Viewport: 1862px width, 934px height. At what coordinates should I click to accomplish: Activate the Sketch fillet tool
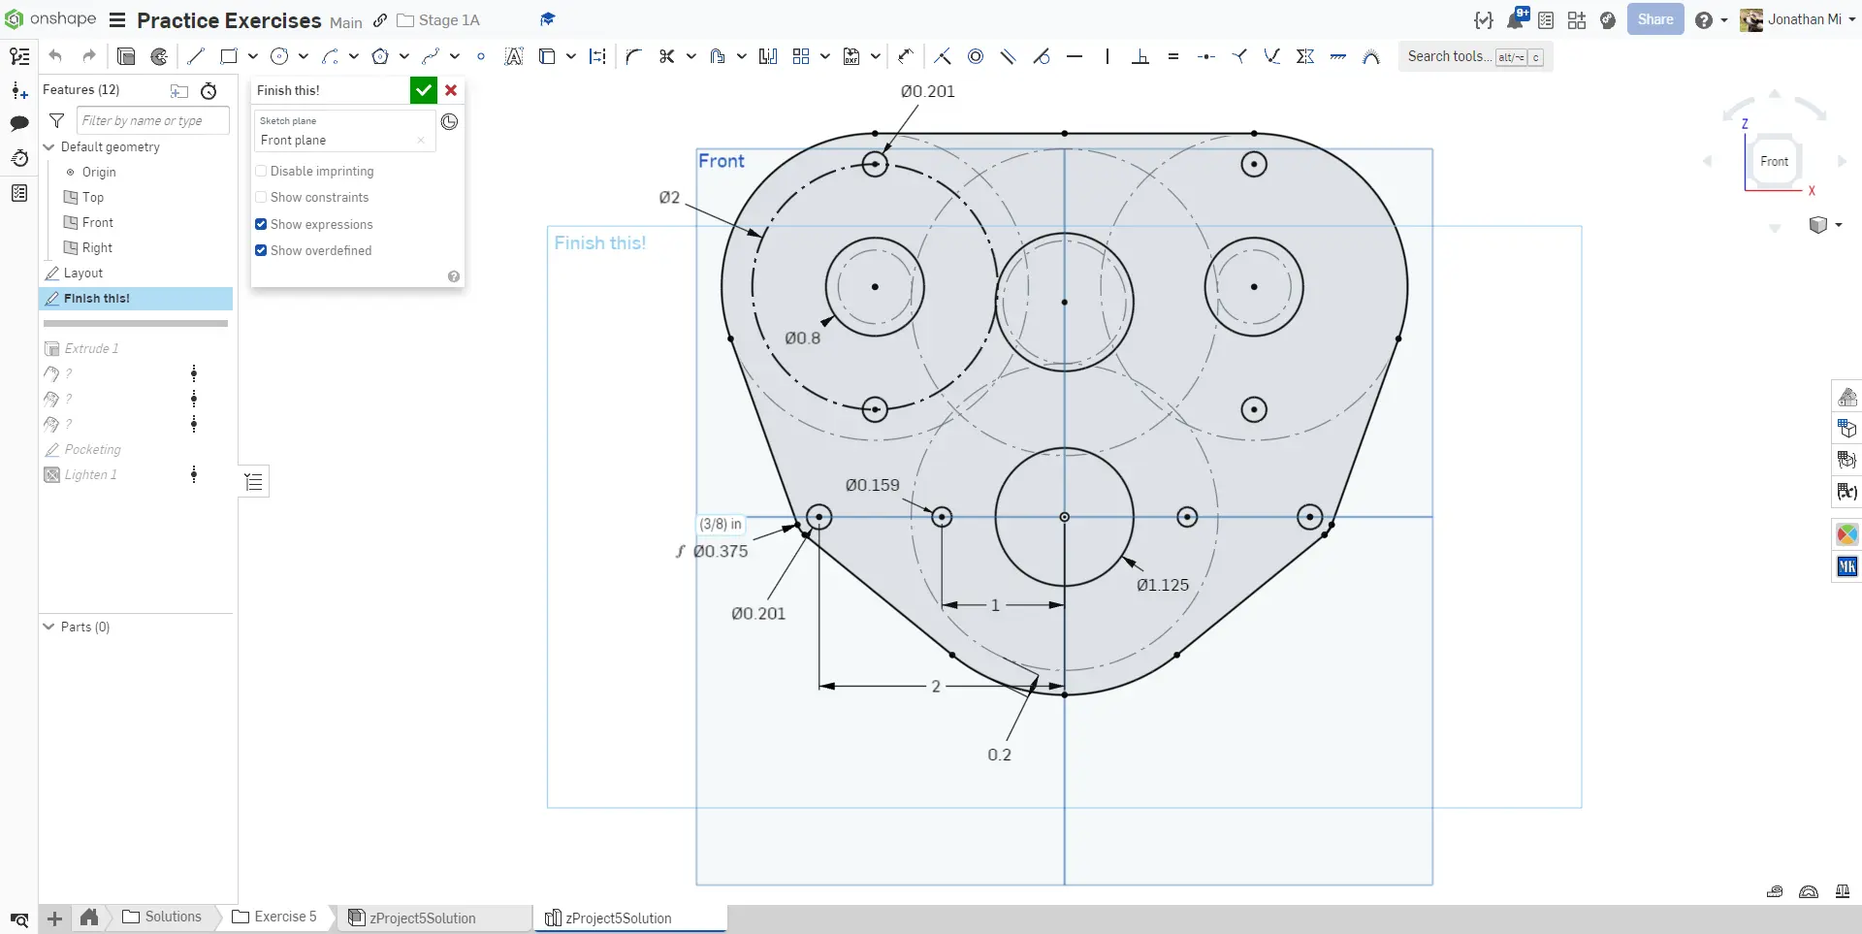pos(633,56)
